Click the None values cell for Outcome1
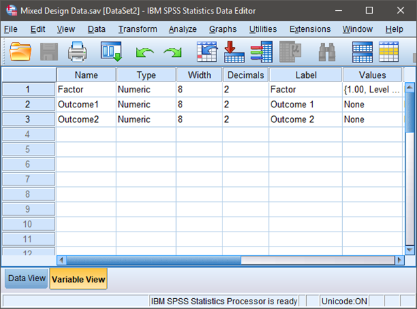This screenshot has height=309, width=417. (372, 104)
